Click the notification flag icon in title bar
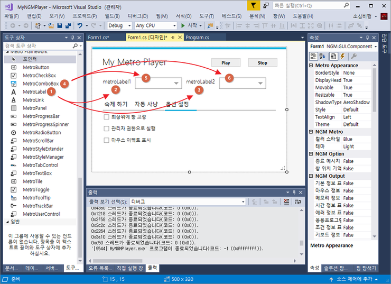 pyautogui.click(x=253, y=5)
